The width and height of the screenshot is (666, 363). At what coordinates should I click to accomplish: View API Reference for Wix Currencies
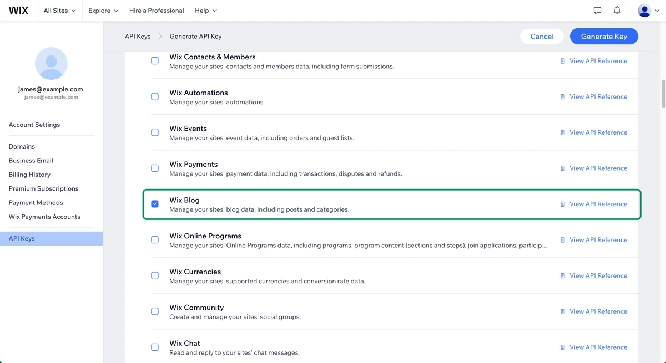coord(598,276)
